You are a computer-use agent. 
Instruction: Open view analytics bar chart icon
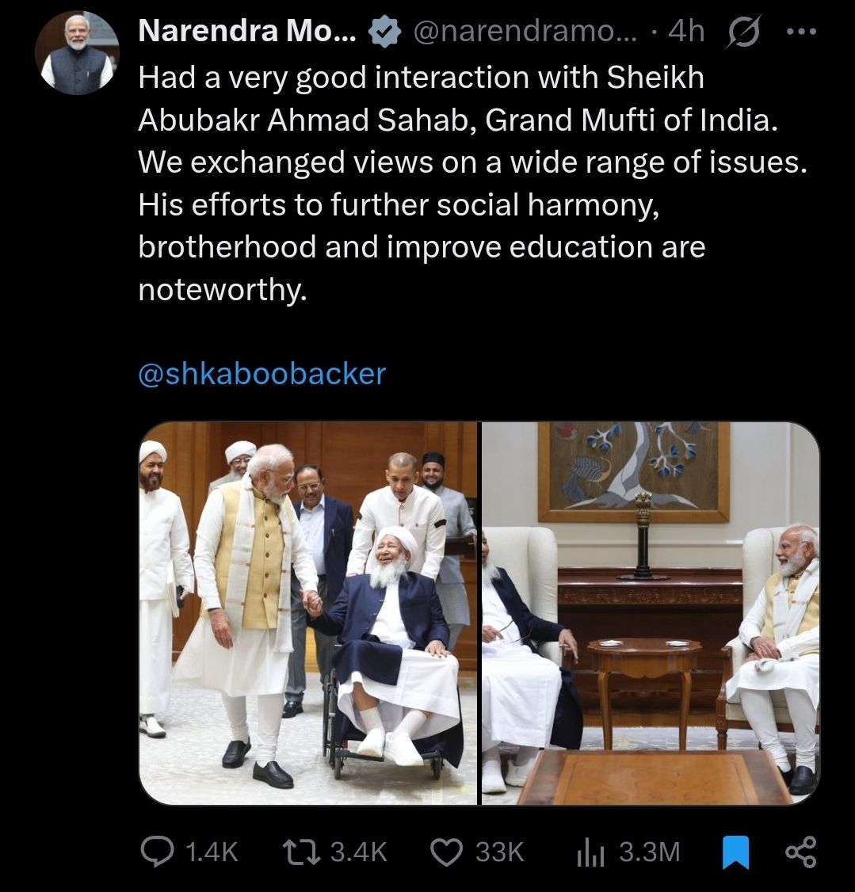pyautogui.click(x=590, y=852)
